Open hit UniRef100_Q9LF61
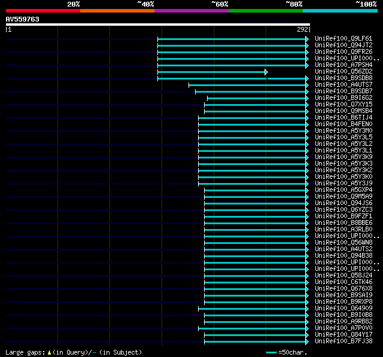383x357 pixels. 344,38
